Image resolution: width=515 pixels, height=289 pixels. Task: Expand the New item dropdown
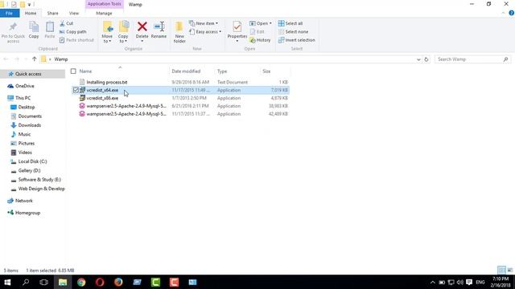(x=204, y=23)
